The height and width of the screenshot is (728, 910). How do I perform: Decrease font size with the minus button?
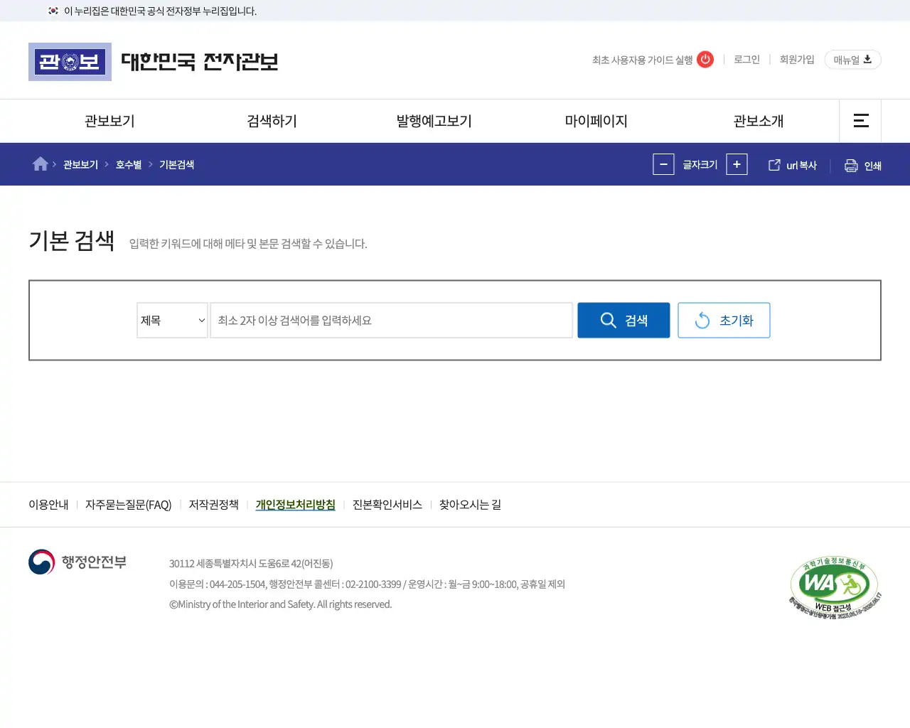click(663, 164)
